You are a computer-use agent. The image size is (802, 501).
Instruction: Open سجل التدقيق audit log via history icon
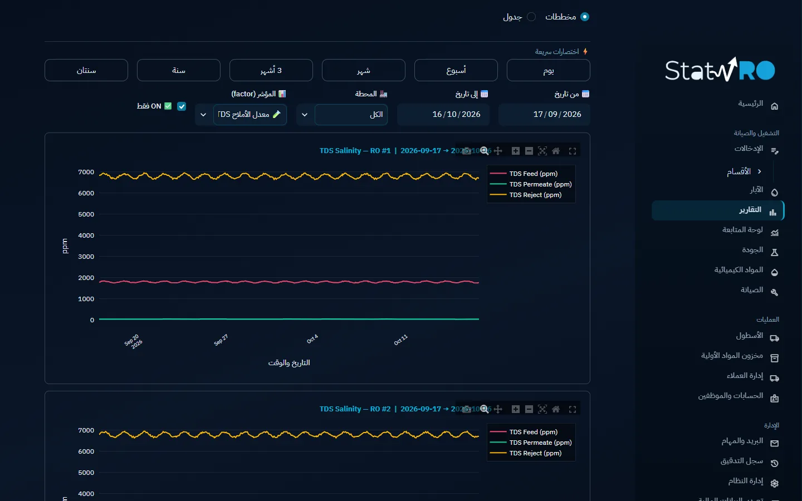774,463
